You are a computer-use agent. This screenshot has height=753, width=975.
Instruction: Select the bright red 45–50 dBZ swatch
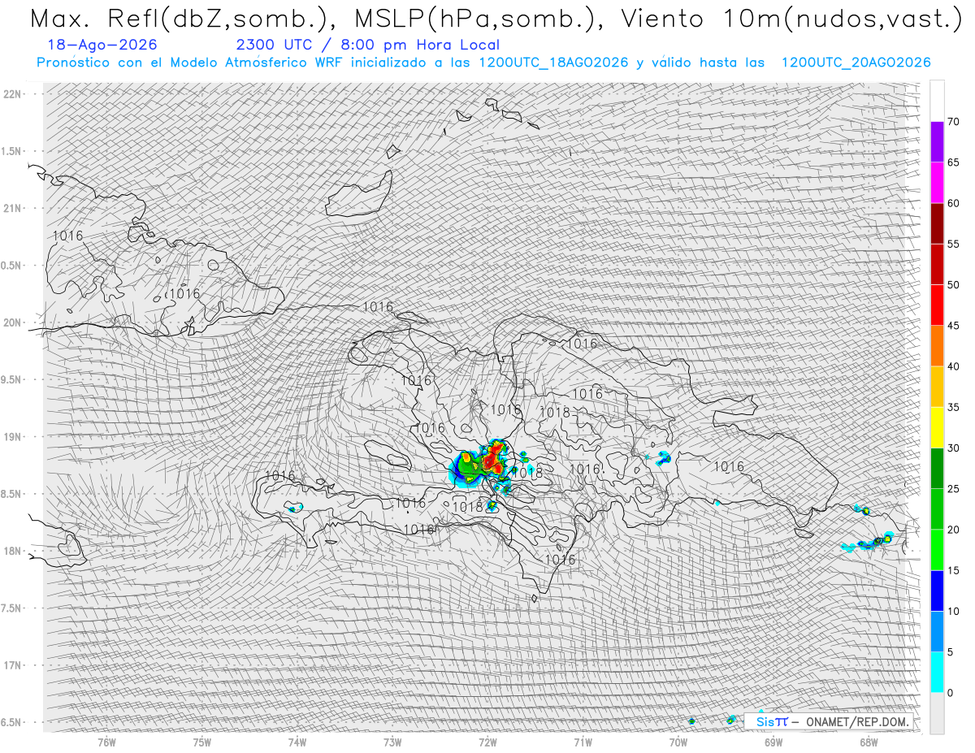click(x=937, y=305)
